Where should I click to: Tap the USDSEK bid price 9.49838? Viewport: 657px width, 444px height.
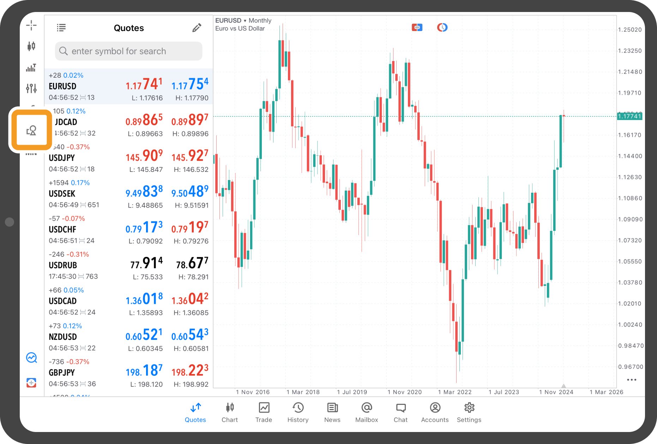click(x=144, y=192)
